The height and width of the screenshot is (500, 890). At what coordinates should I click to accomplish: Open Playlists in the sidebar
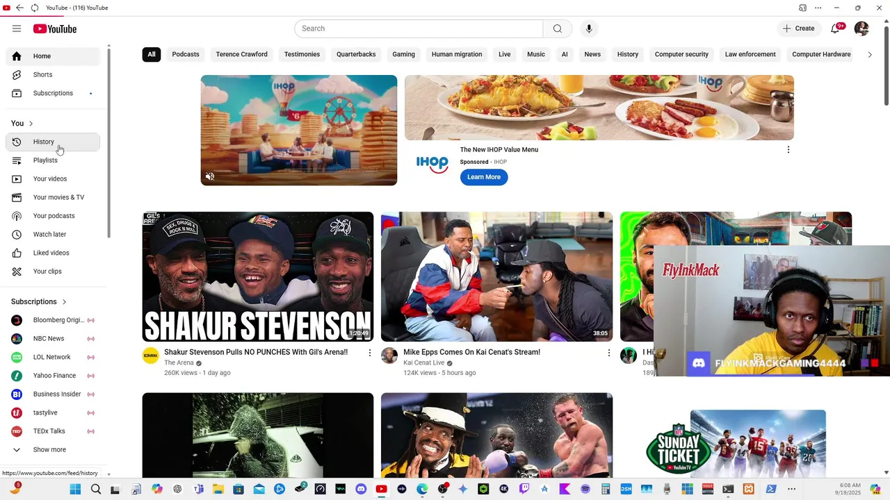click(53, 160)
